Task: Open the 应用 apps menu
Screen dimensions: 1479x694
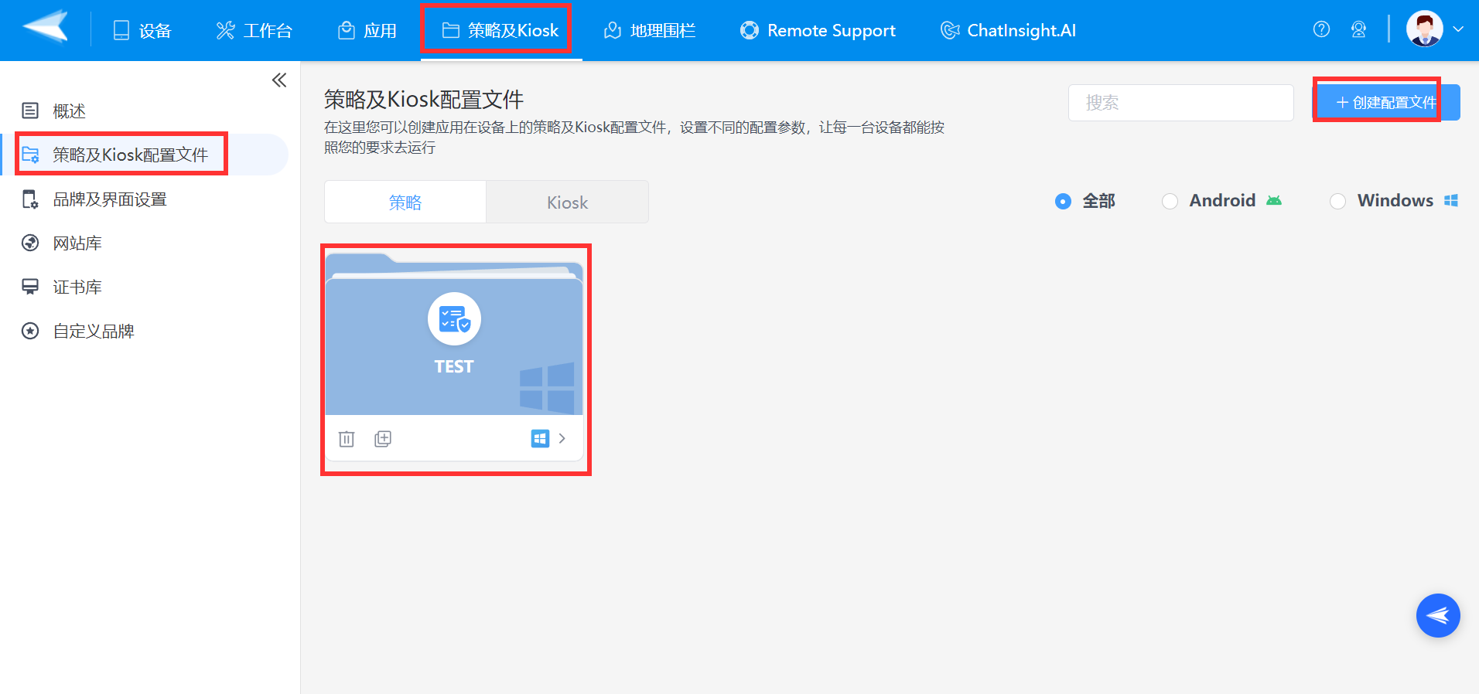Action: pos(367,31)
